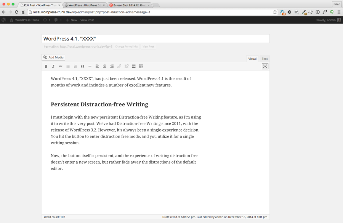The height and width of the screenshot is (223, 343).
Task: Insert Read More tag
Action: [134, 66]
